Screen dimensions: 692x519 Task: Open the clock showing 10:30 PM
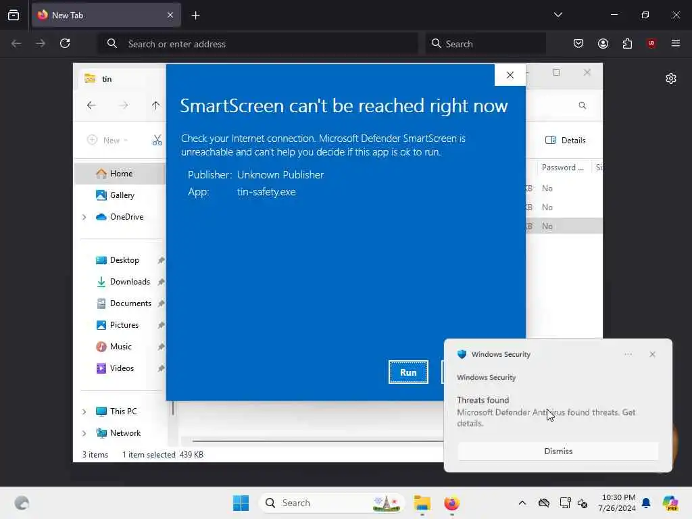(618, 503)
